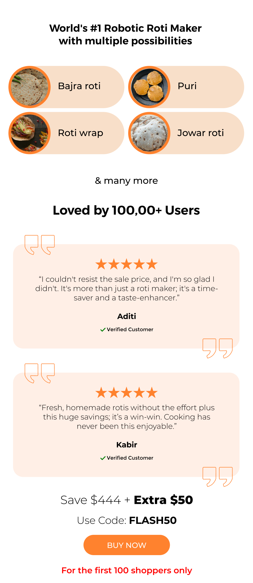The image size is (253, 583).
Task: Select the Roti wrap label
Action: [81, 133]
